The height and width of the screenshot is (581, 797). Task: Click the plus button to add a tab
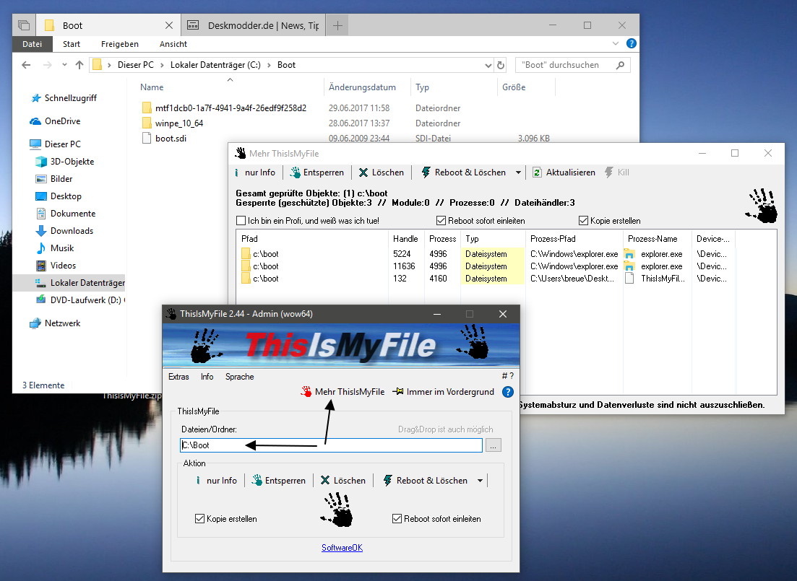337,25
